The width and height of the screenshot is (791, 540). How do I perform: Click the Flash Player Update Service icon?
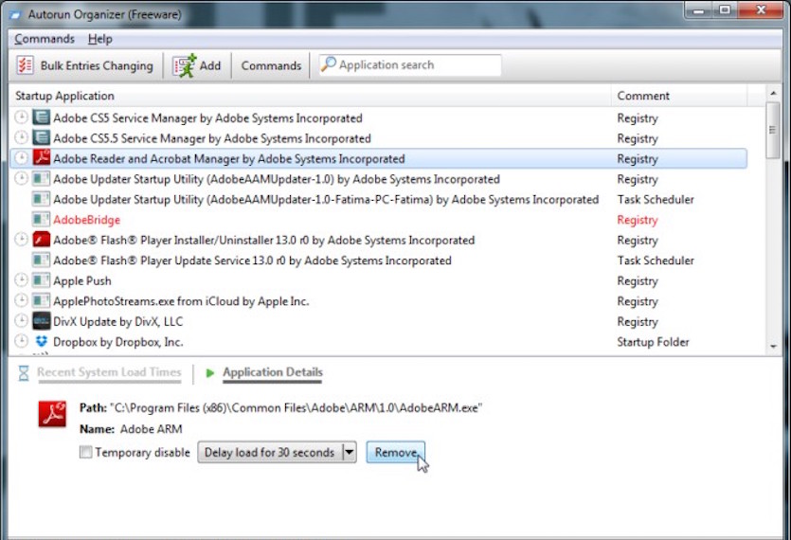pyautogui.click(x=42, y=260)
